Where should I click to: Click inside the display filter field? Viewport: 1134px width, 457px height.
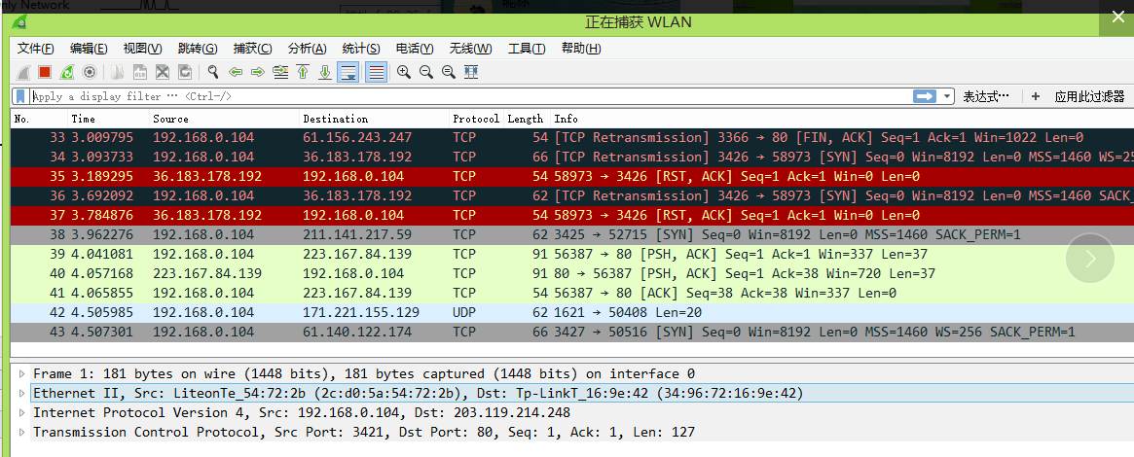click(470, 96)
